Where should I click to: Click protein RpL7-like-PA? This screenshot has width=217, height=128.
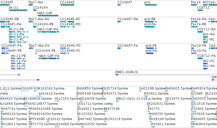31,48
